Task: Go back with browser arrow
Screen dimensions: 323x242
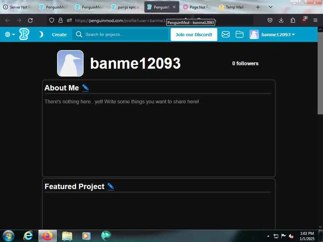Action: tap(8, 20)
